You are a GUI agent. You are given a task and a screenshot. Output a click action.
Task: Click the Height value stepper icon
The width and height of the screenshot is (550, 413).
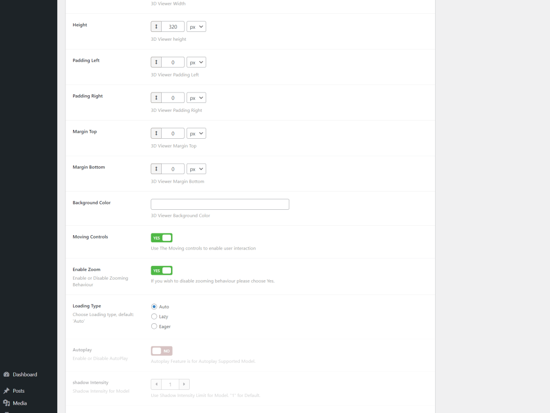click(x=155, y=26)
